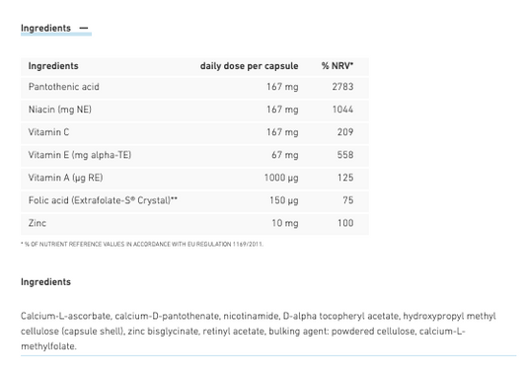Click the second Ingredients subheading

click(45, 281)
